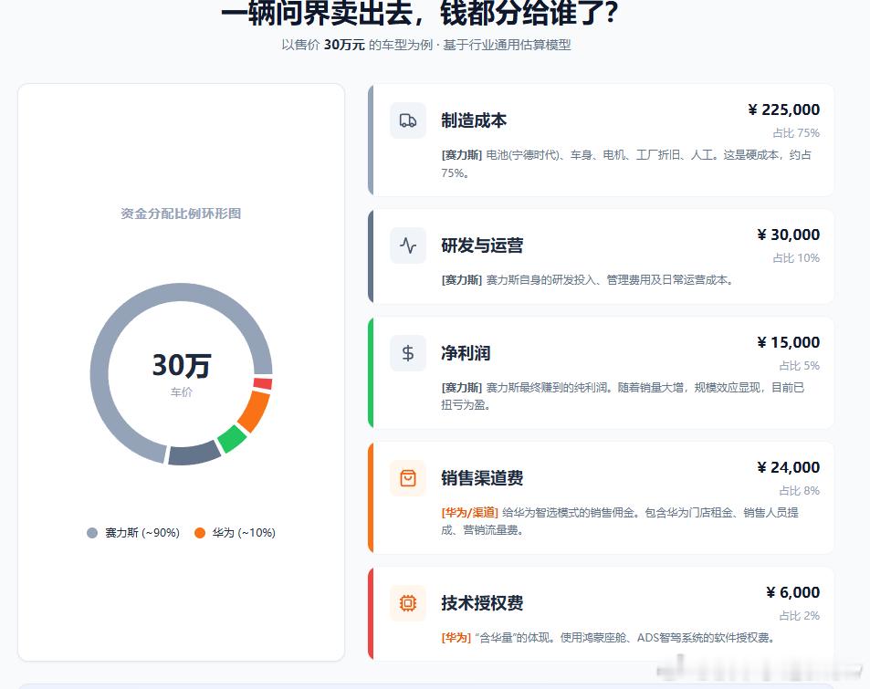Click the [华为] tag in 技术授权费 card
This screenshot has width=870, height=689.
(x=456, y=637)
